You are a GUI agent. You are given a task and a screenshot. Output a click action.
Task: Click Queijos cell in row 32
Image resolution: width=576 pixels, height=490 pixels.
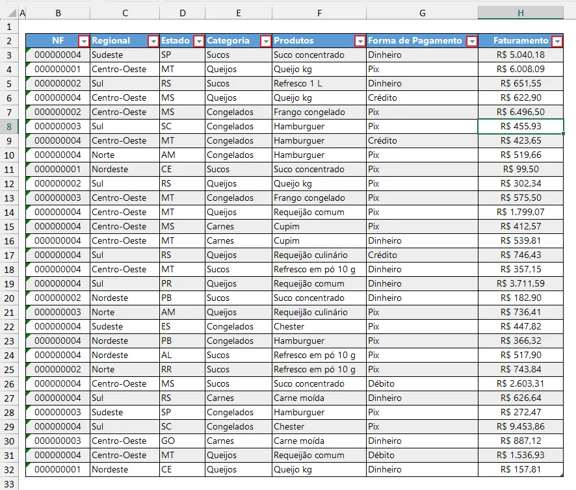pos(239,469)
